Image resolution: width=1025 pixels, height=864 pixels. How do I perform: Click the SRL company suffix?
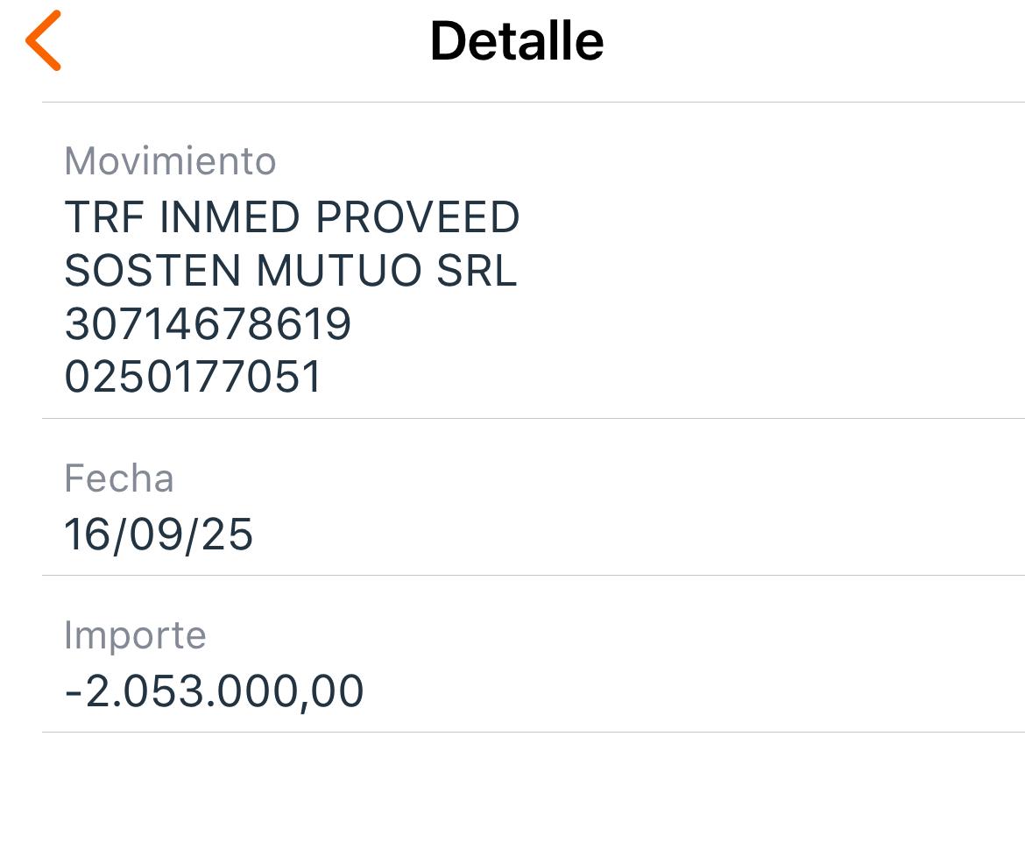point(477,271)
